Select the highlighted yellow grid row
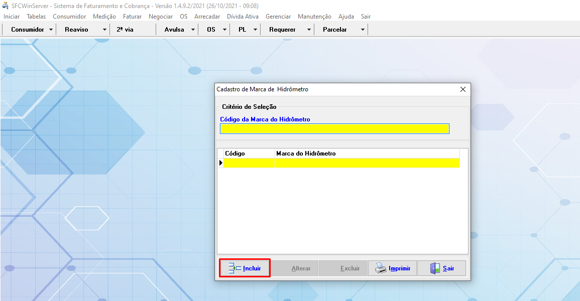Screen dimensions: 580x301 341,163
